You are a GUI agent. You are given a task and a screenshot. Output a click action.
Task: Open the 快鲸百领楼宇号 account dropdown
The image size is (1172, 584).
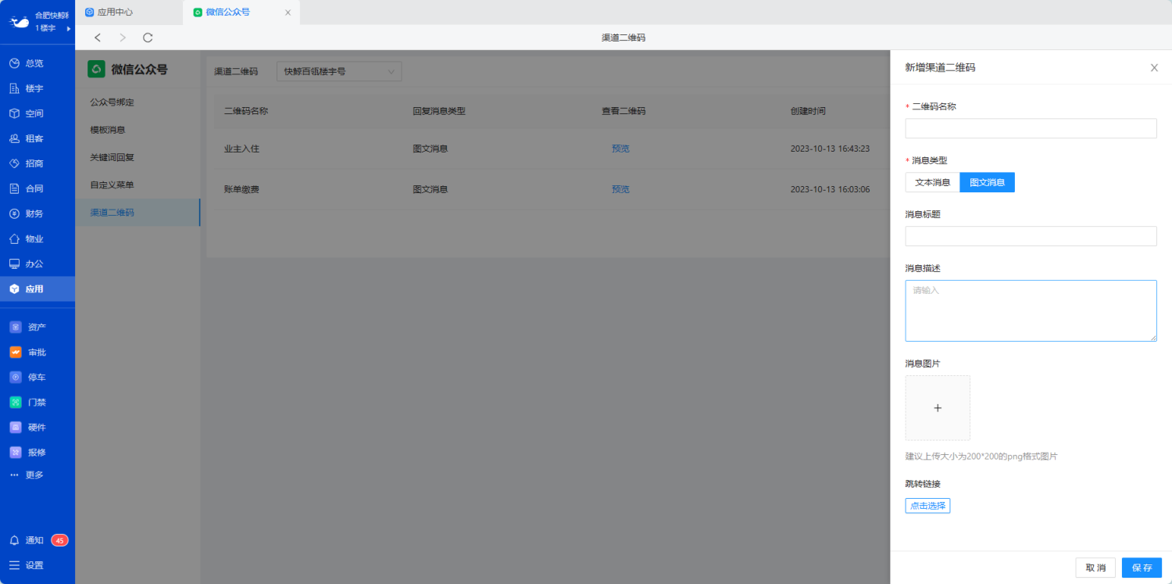tap(339, 71)
